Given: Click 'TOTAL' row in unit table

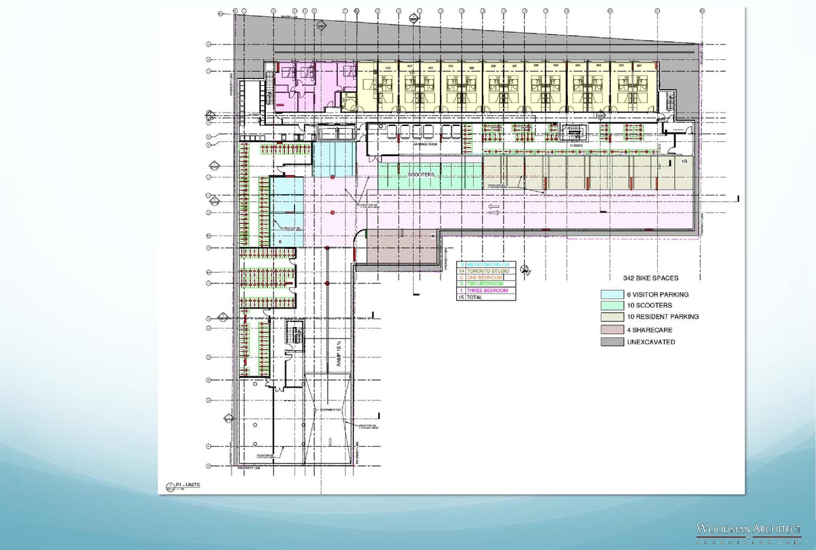Looking at the screenshot, I should click(486, 297).
